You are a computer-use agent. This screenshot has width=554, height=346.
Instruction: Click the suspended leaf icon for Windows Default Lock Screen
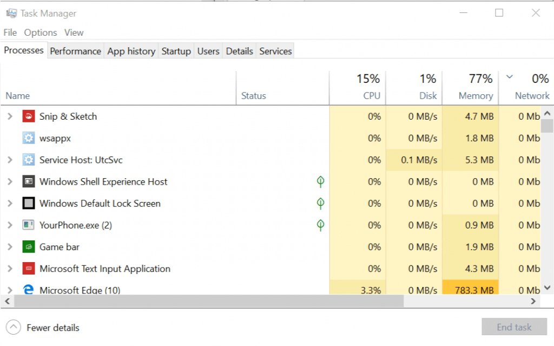(x=320, y=204)
